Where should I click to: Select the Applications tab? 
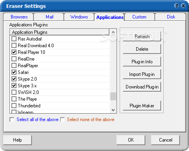[x=110, y=17]
